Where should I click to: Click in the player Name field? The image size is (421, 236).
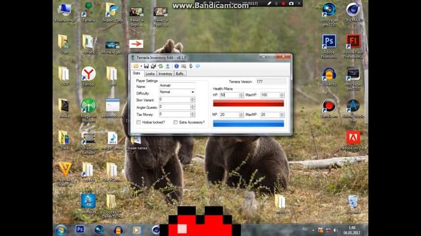pyautogui.click(x=177, y=85)
